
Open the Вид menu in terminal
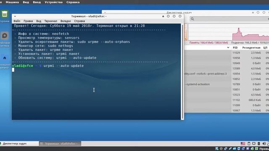tap(39, 21)
